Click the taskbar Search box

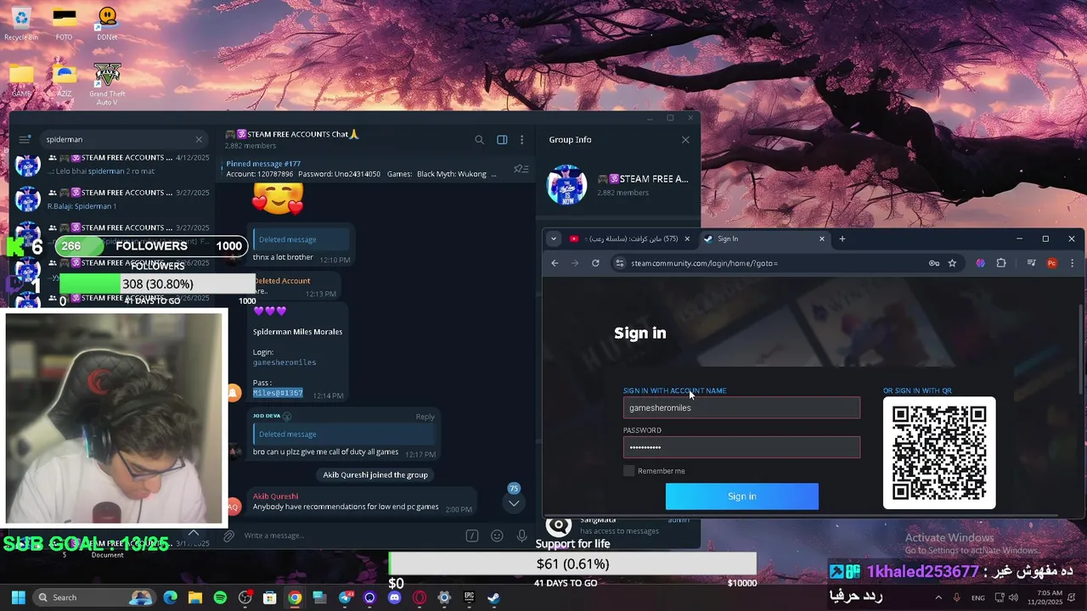[x=93, y=597]
